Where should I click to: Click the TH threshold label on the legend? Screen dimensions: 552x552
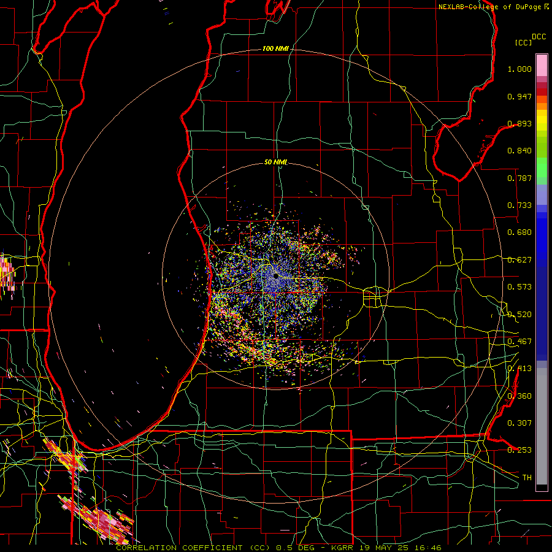pyautogui.click(x=527, y=478)
